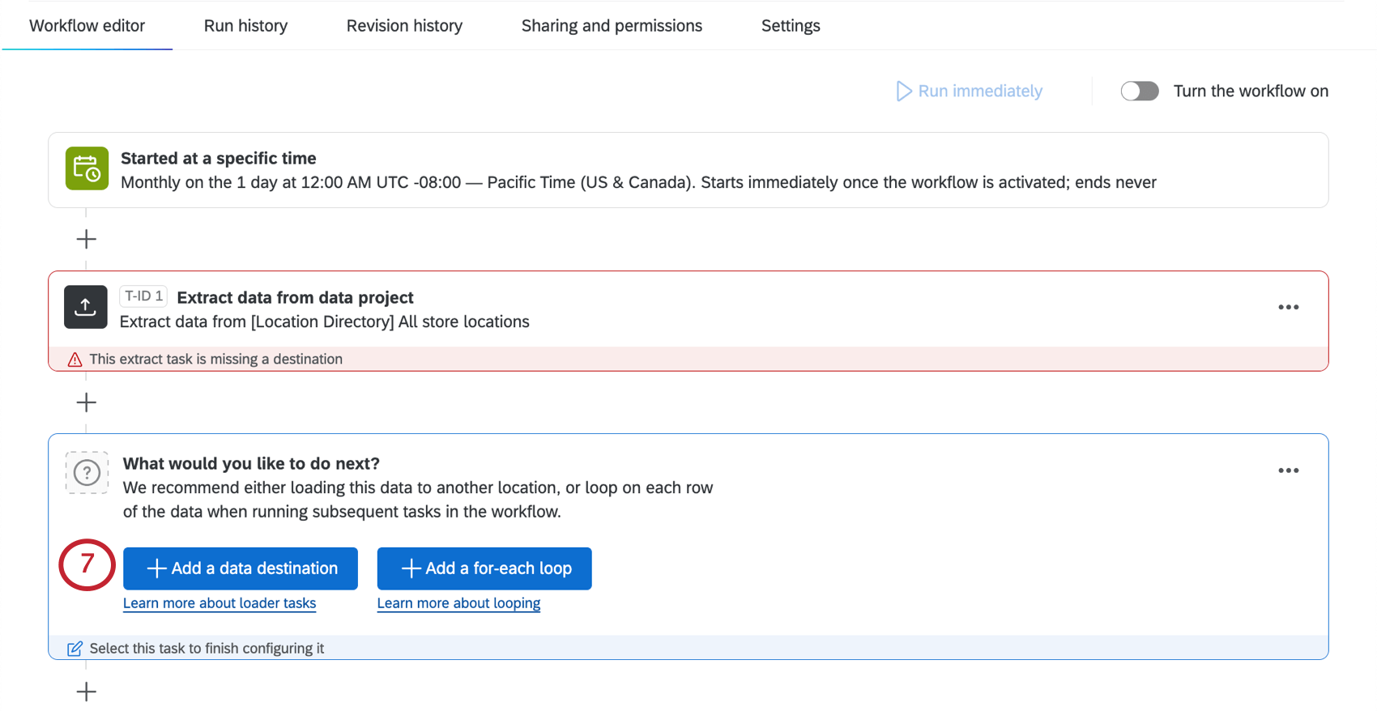Click the question mark placeholder task icon
Image resolution: width=1377 pixels, height=711 pixels.
click(87, 472)
